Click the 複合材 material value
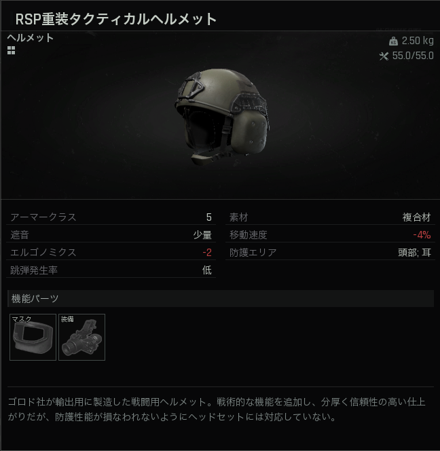 pyautogui.click(x=417, y=217)
